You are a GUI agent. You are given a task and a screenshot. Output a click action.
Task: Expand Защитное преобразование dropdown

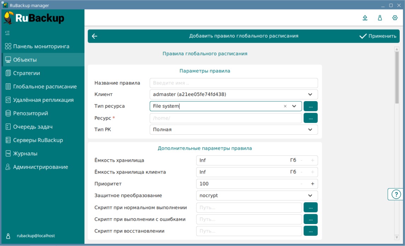310,195
